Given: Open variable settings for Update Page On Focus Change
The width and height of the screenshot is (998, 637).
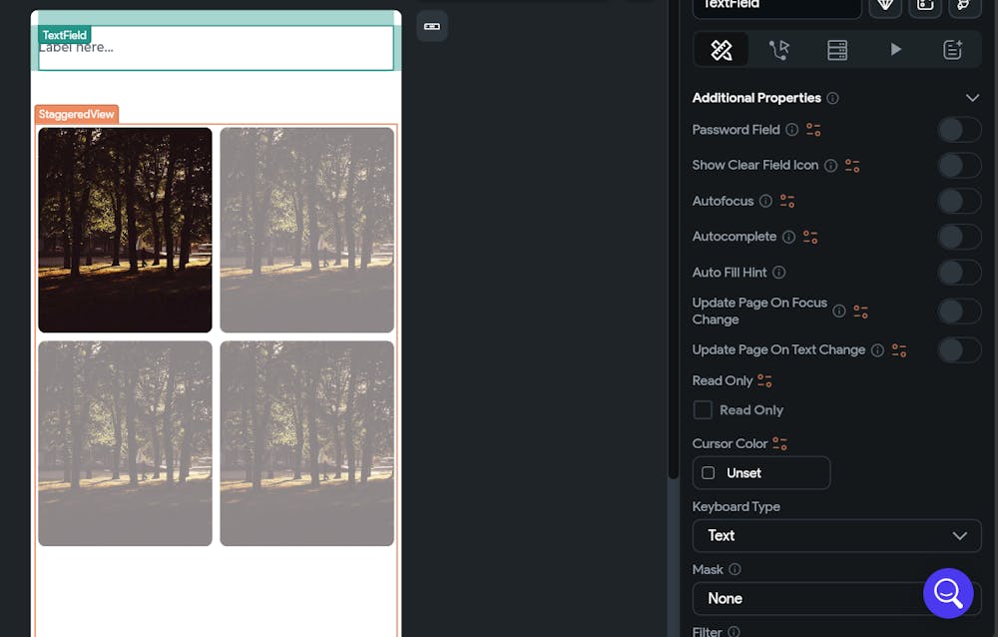Looking at the screenshot, I should pyautogui.click(x=860, y=312).
